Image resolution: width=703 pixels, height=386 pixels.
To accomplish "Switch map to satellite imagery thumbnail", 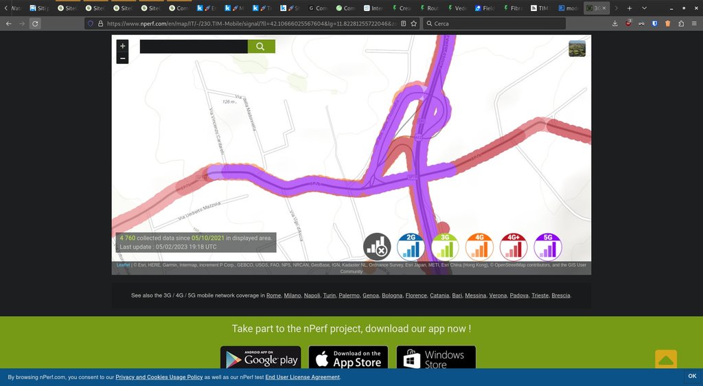I will pos(577,49).
